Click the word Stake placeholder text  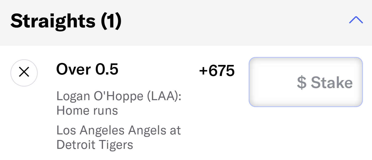coord(332,83)
